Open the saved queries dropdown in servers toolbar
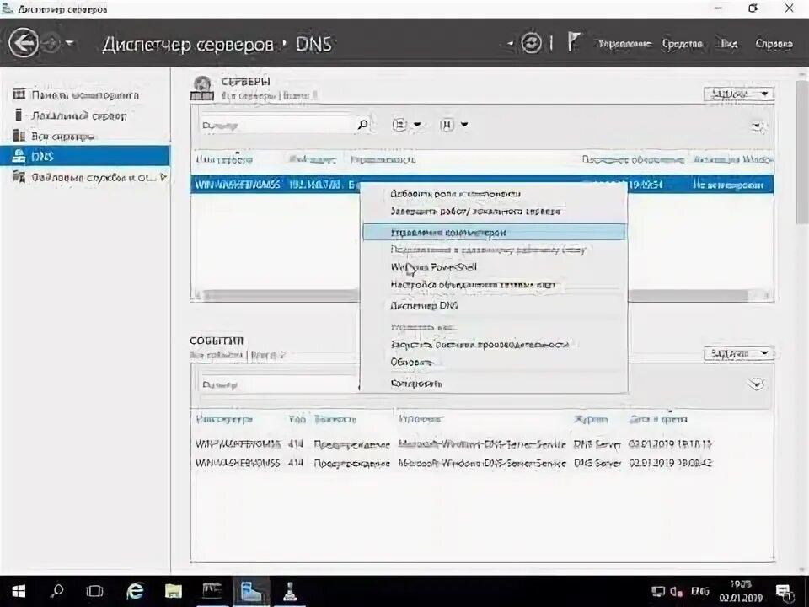 click(454, 125)
